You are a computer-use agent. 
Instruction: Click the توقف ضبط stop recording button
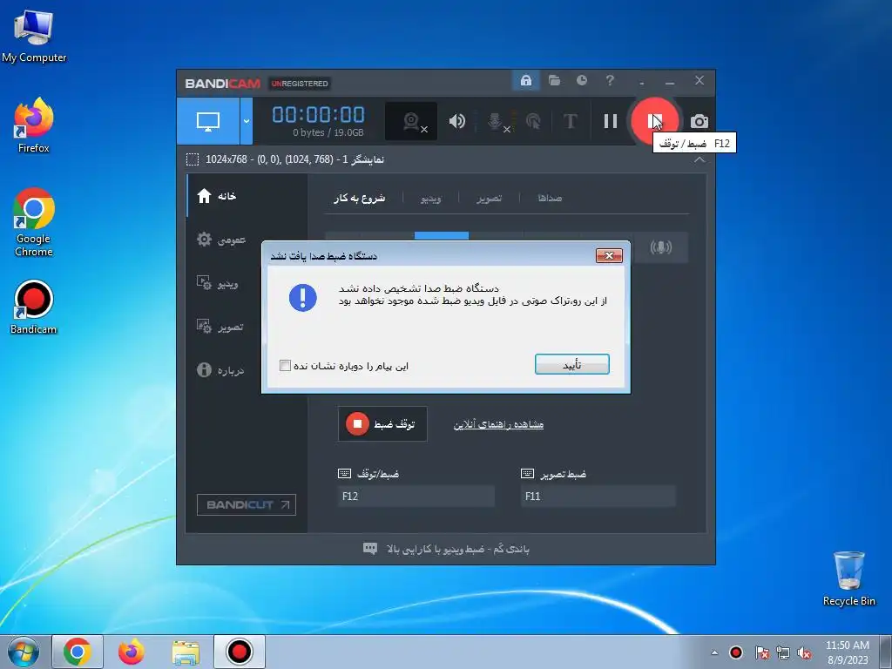tap(382, 424)
